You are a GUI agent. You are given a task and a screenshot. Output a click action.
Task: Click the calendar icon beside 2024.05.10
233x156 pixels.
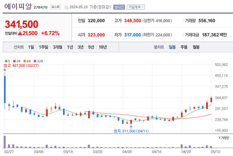click(66, 7)
